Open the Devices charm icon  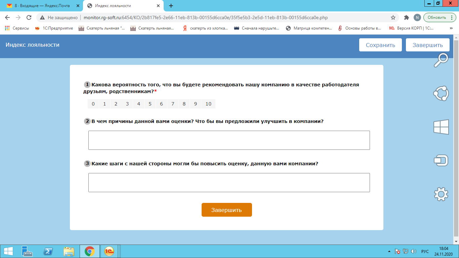(x=441, y=161)
